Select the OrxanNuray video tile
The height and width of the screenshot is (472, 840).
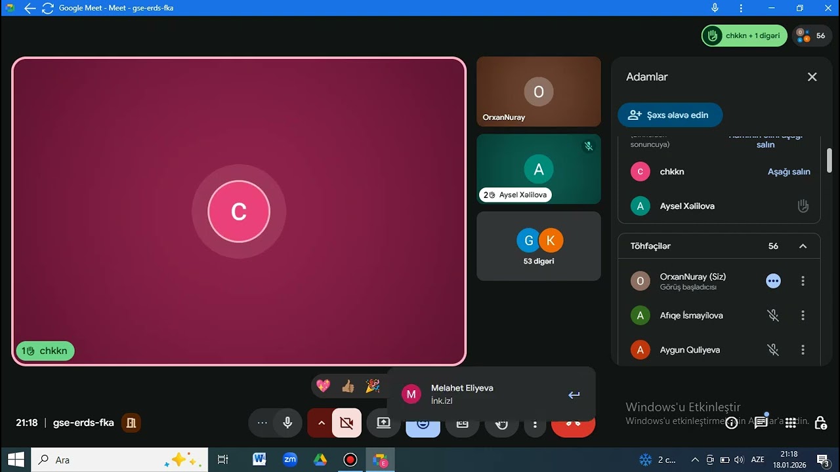point(538,91)
